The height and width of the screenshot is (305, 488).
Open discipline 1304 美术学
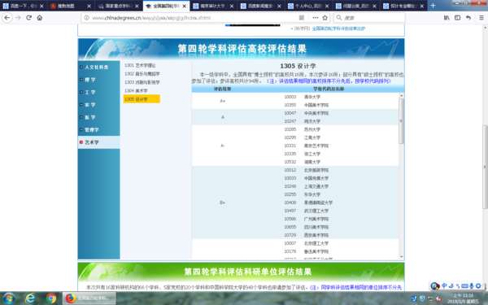tap(136, 90)
